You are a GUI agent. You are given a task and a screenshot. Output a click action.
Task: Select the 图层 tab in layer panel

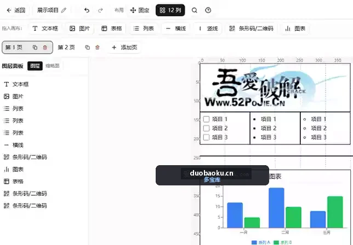pos(35,66)
